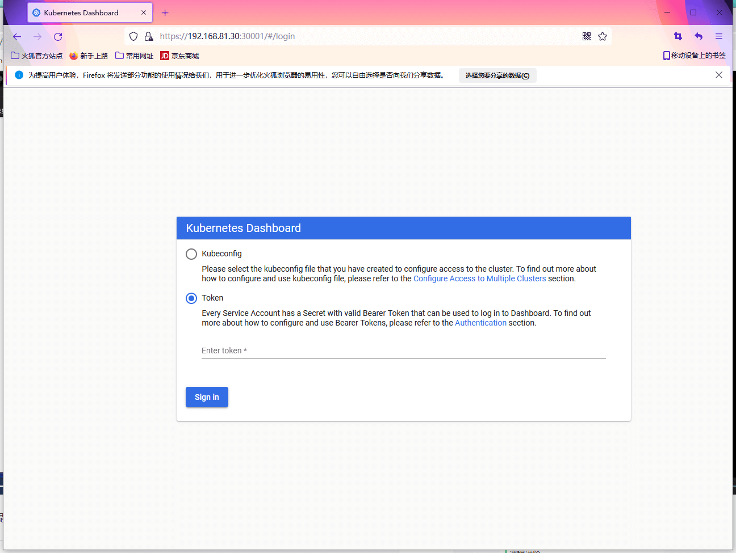This screenshot has width=736, height=553.
Task: Open the screenshot crop tool
Action: pyautogui.click(x=678, y=36)
